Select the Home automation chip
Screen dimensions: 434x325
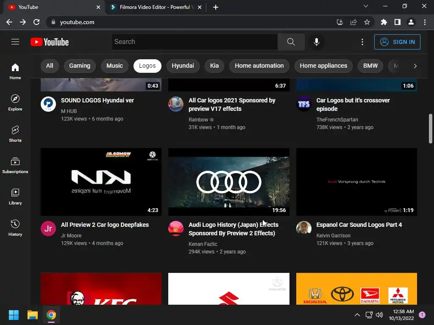[259, 66]
